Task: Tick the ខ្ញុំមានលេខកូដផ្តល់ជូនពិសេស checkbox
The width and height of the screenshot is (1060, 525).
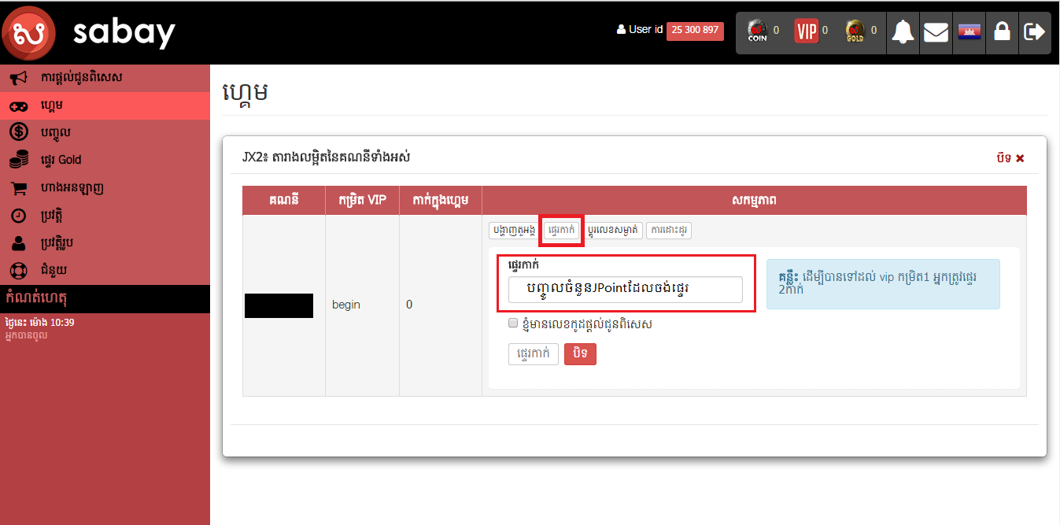Action: 513,324
